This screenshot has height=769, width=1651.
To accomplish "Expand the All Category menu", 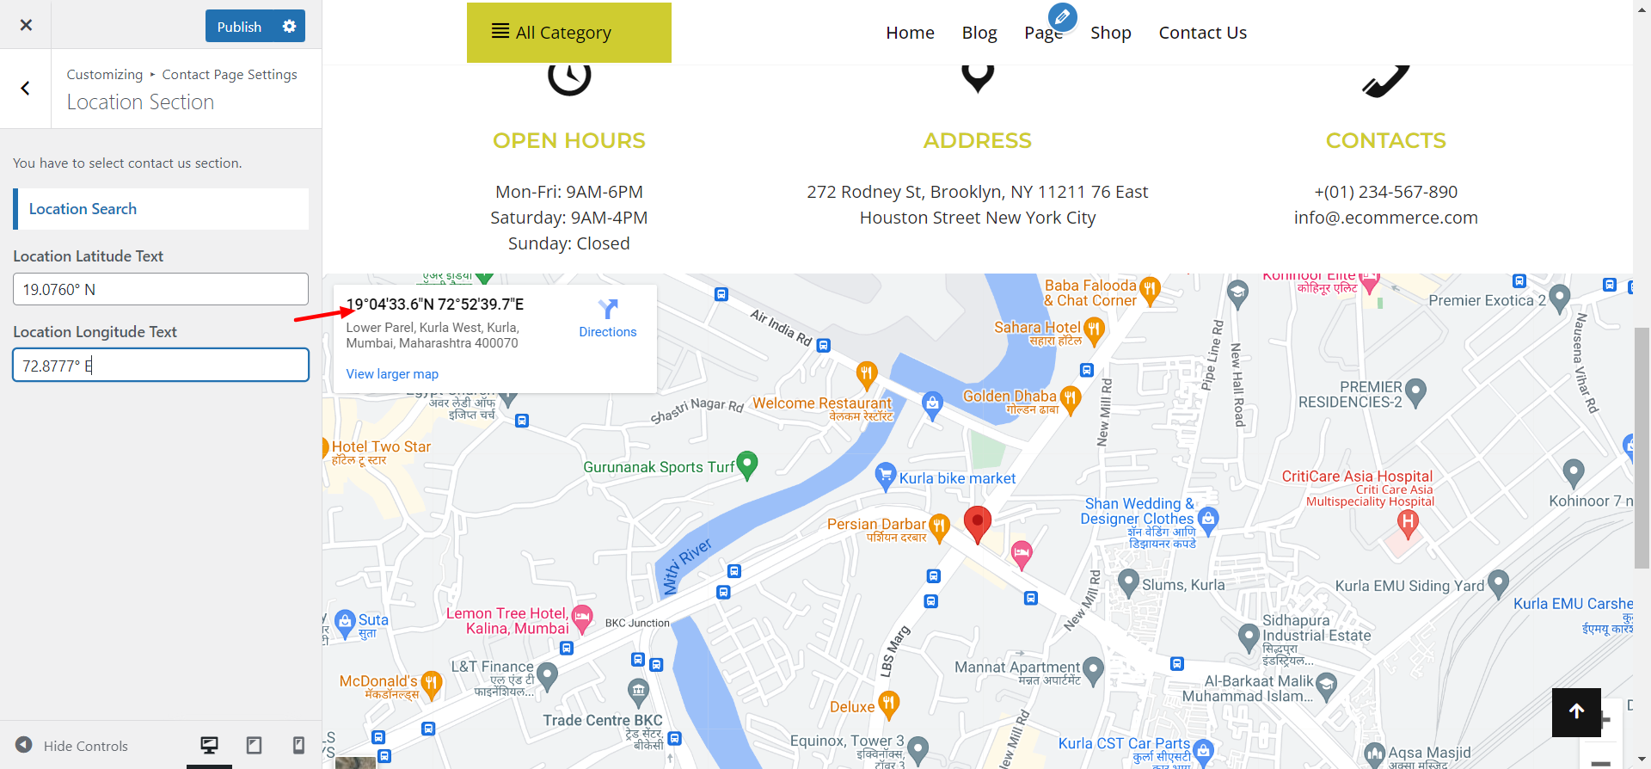I will 569,33.
